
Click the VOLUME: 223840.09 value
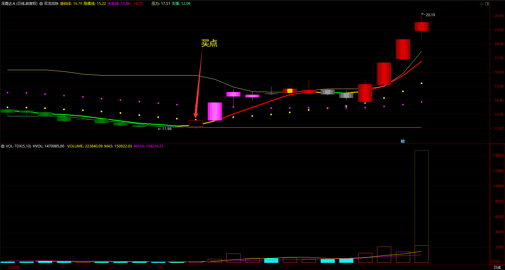coord(85,146)
